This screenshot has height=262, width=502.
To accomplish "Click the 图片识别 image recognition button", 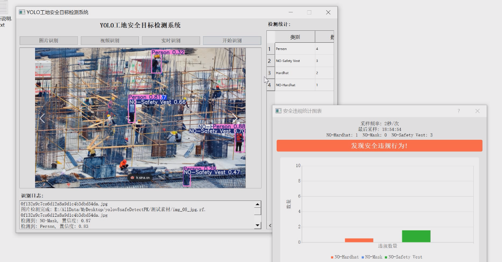I will click(49, 41).
